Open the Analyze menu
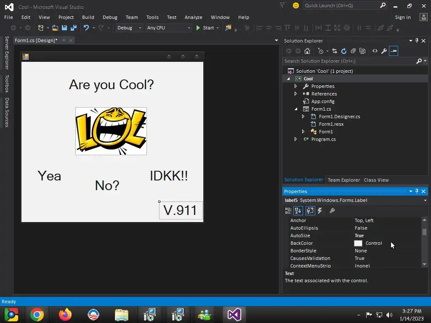The image size is (431, 323). point(194,17)
